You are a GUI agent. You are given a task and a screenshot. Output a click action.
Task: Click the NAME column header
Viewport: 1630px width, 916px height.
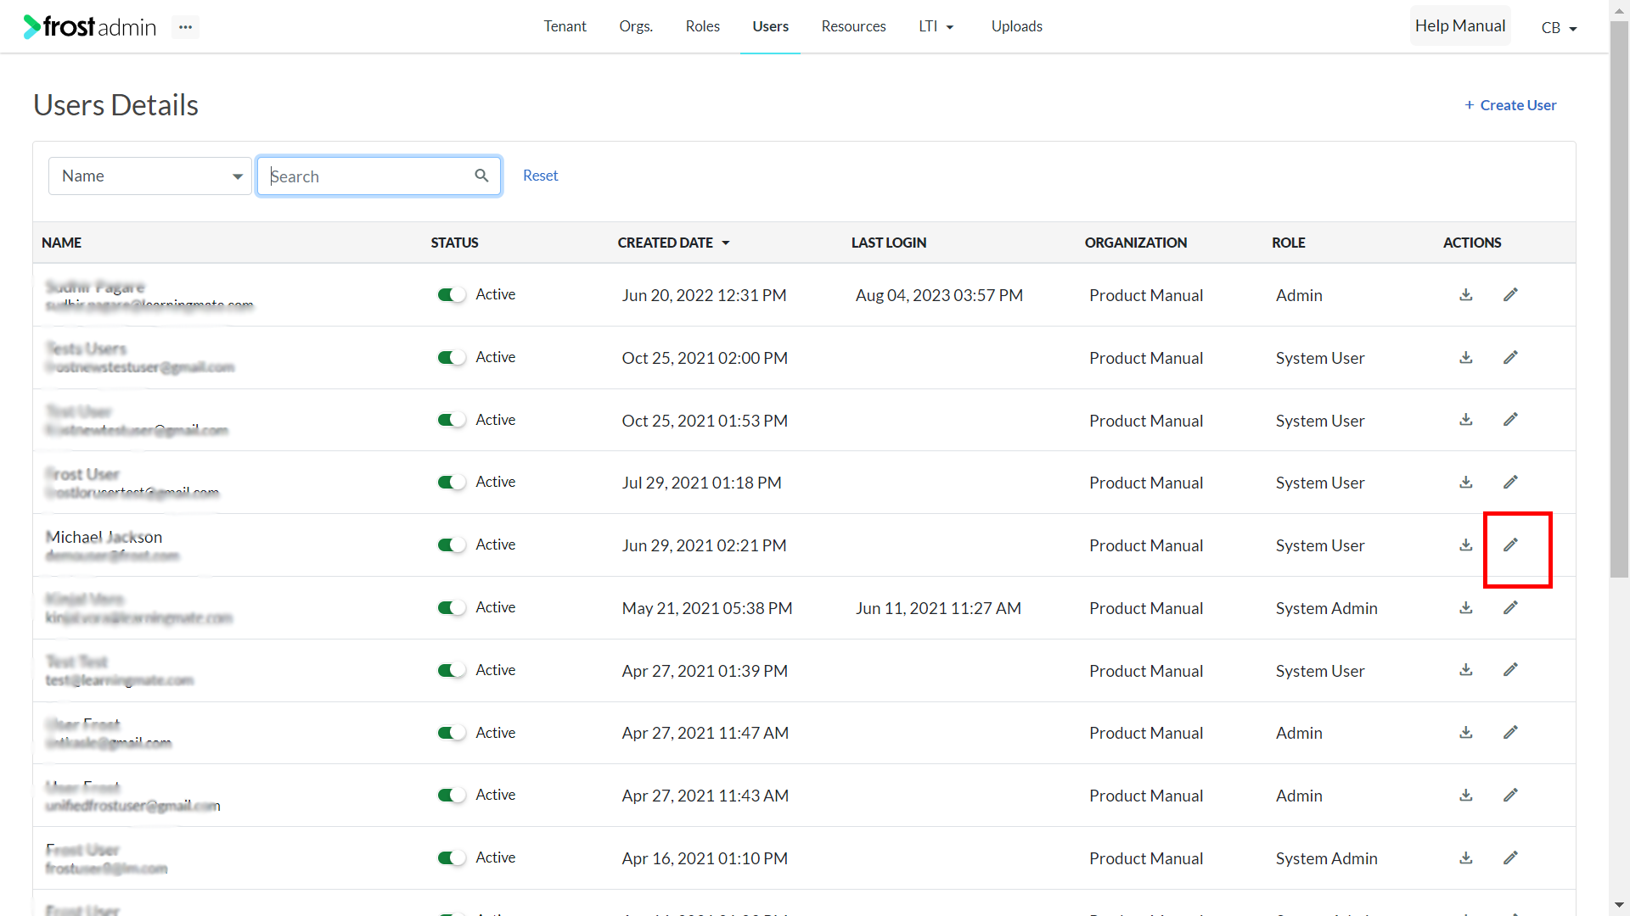61,243
